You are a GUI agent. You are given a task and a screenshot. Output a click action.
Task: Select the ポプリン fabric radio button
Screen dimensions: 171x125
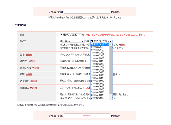point(61,54)
